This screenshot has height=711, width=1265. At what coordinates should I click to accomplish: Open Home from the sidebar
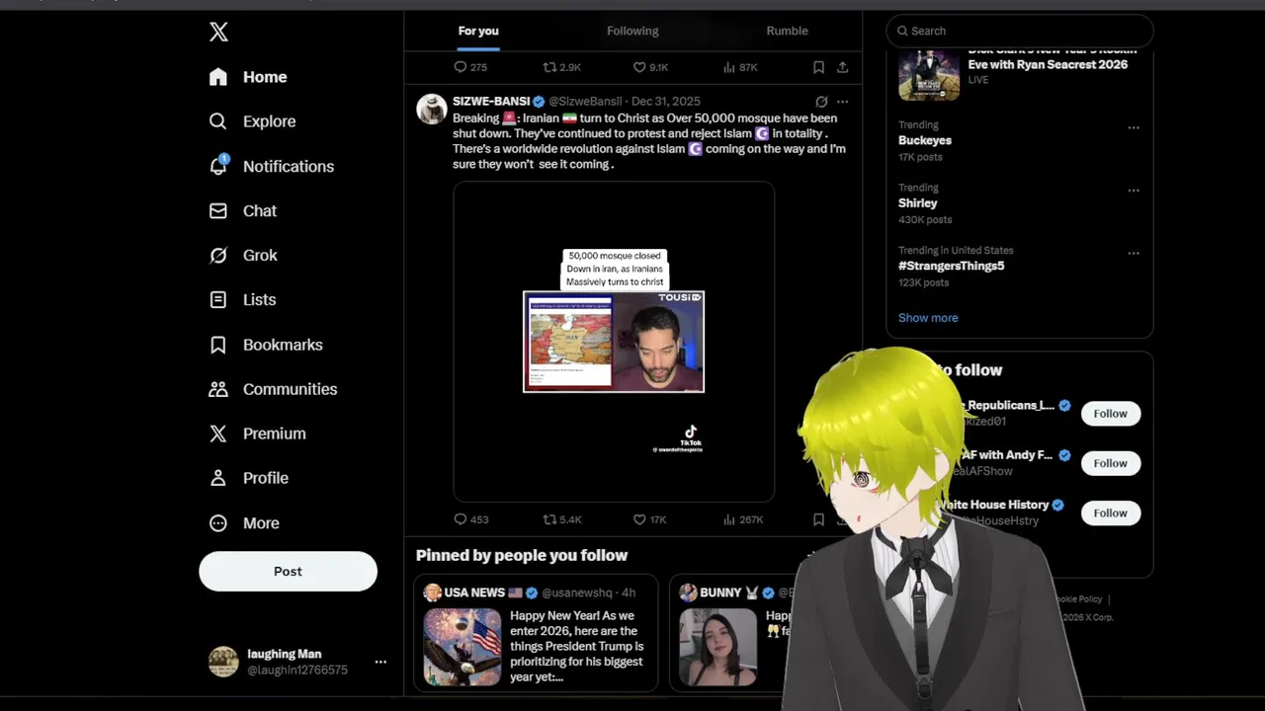tap(248, 77)
